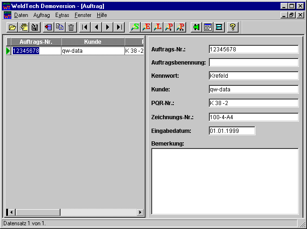The width and height of the screenshot is (307, 229).
Task: Click the Auftrags-Nr. column header
Action: coord(36,42)
